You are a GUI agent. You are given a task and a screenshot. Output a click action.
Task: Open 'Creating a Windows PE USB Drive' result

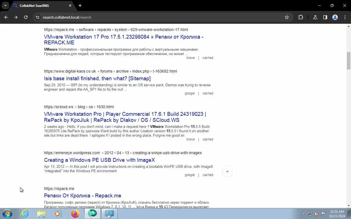99,160
